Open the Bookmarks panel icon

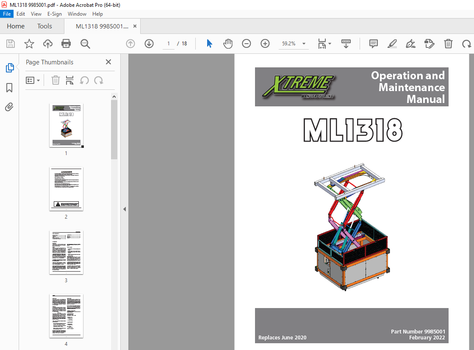[9, 88]
